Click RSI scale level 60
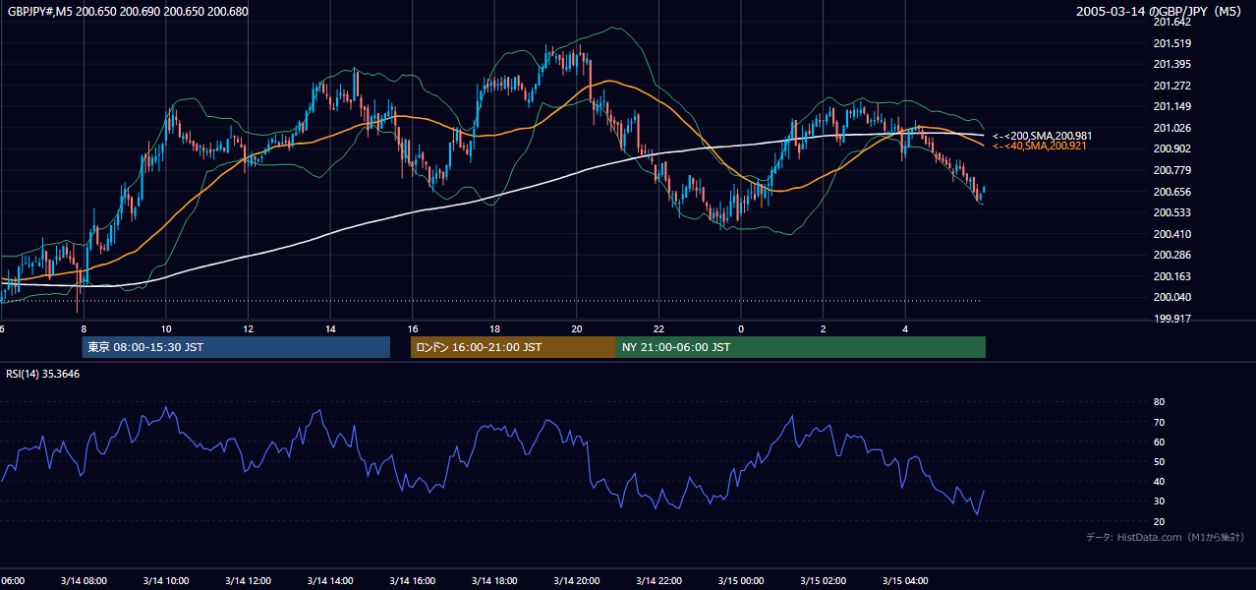This screenshot has width=1256, height=590. 1159,442
